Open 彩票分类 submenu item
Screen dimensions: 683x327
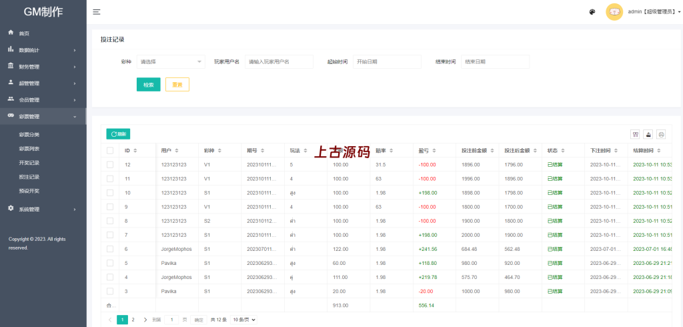[29, 135]
